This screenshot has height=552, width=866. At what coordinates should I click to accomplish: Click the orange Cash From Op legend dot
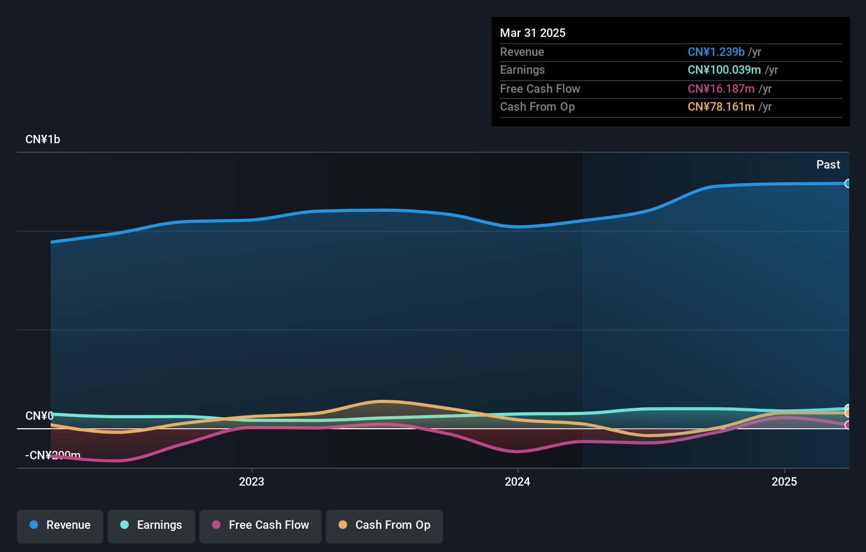tap(343, 525)
